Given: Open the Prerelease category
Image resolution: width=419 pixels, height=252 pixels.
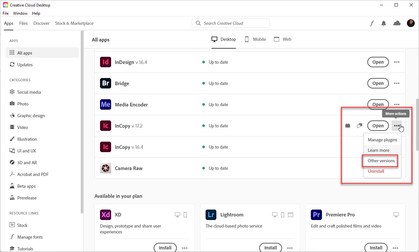Looking at the screenshot, I should [42, 198].
